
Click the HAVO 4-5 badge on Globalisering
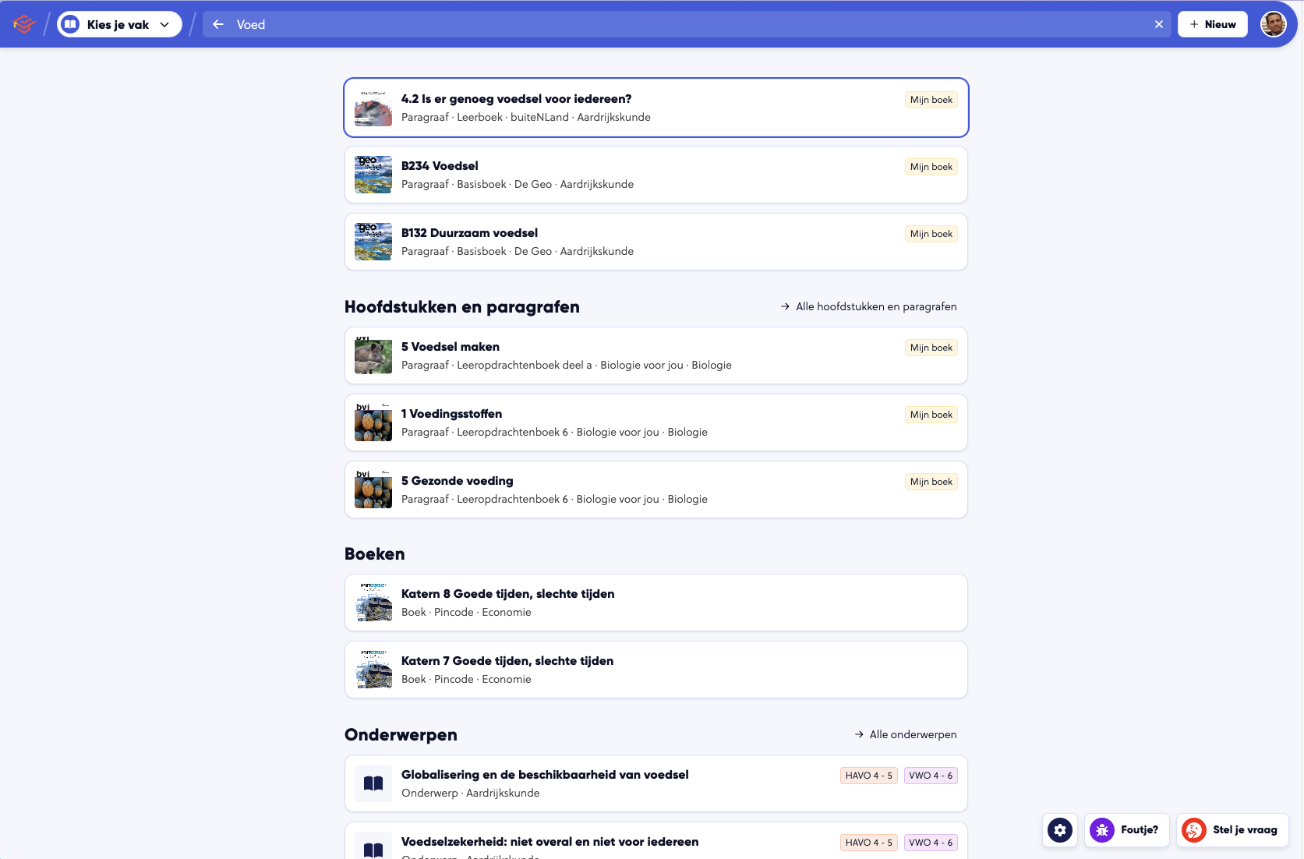(868, 775)
